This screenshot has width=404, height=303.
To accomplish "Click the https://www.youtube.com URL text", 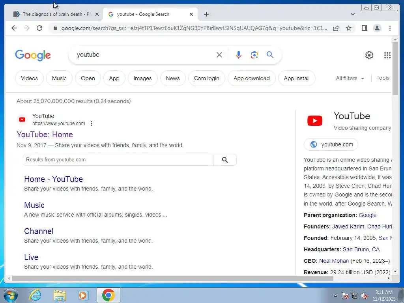I will point(59,123).
